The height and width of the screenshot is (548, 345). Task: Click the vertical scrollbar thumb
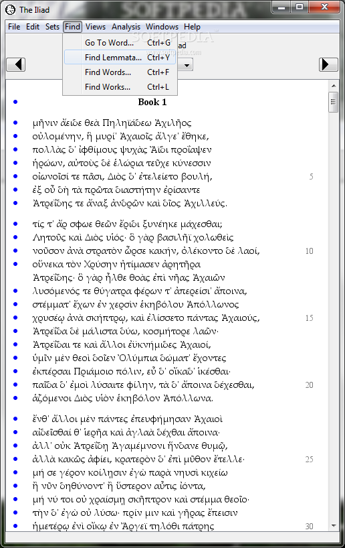[333, 102]
